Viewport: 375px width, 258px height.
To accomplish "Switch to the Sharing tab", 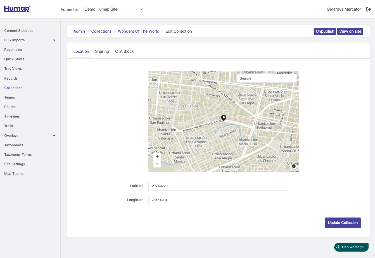I will click(x=102, y=51).
